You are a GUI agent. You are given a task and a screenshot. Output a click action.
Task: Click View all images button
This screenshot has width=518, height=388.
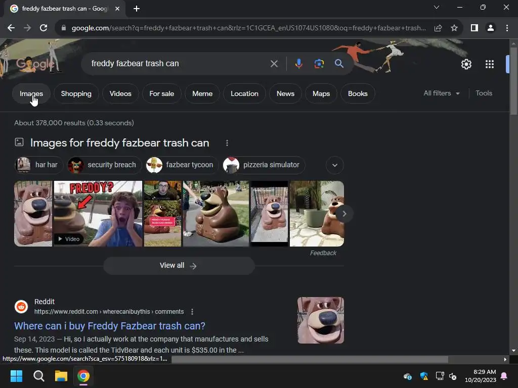point(179,266)
